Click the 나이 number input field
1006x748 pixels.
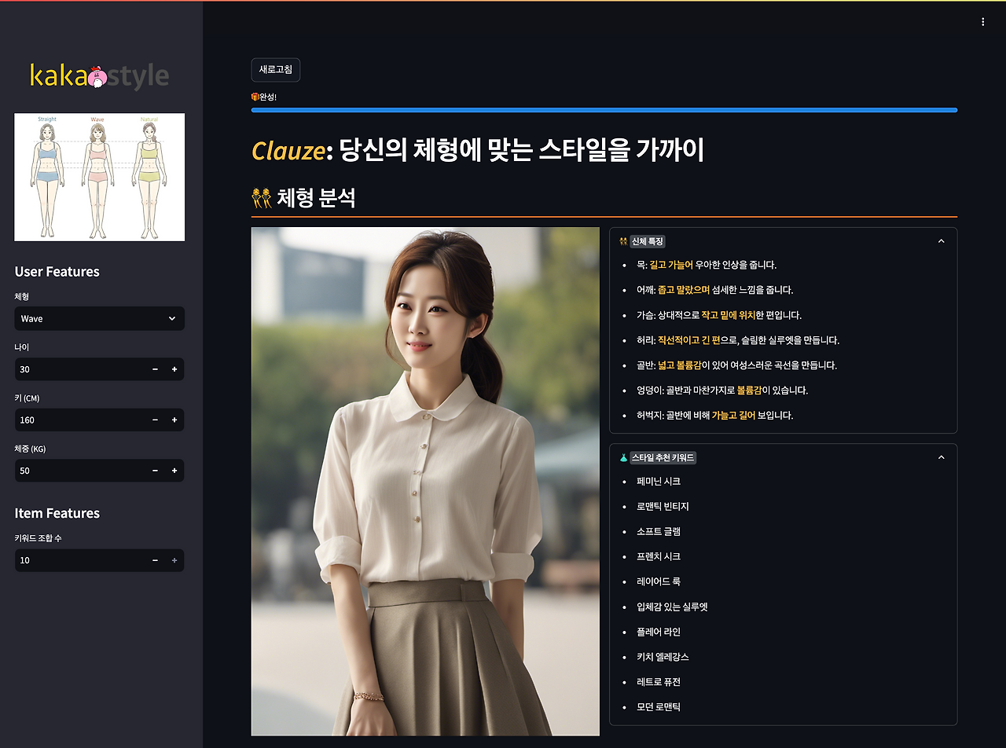79,369
